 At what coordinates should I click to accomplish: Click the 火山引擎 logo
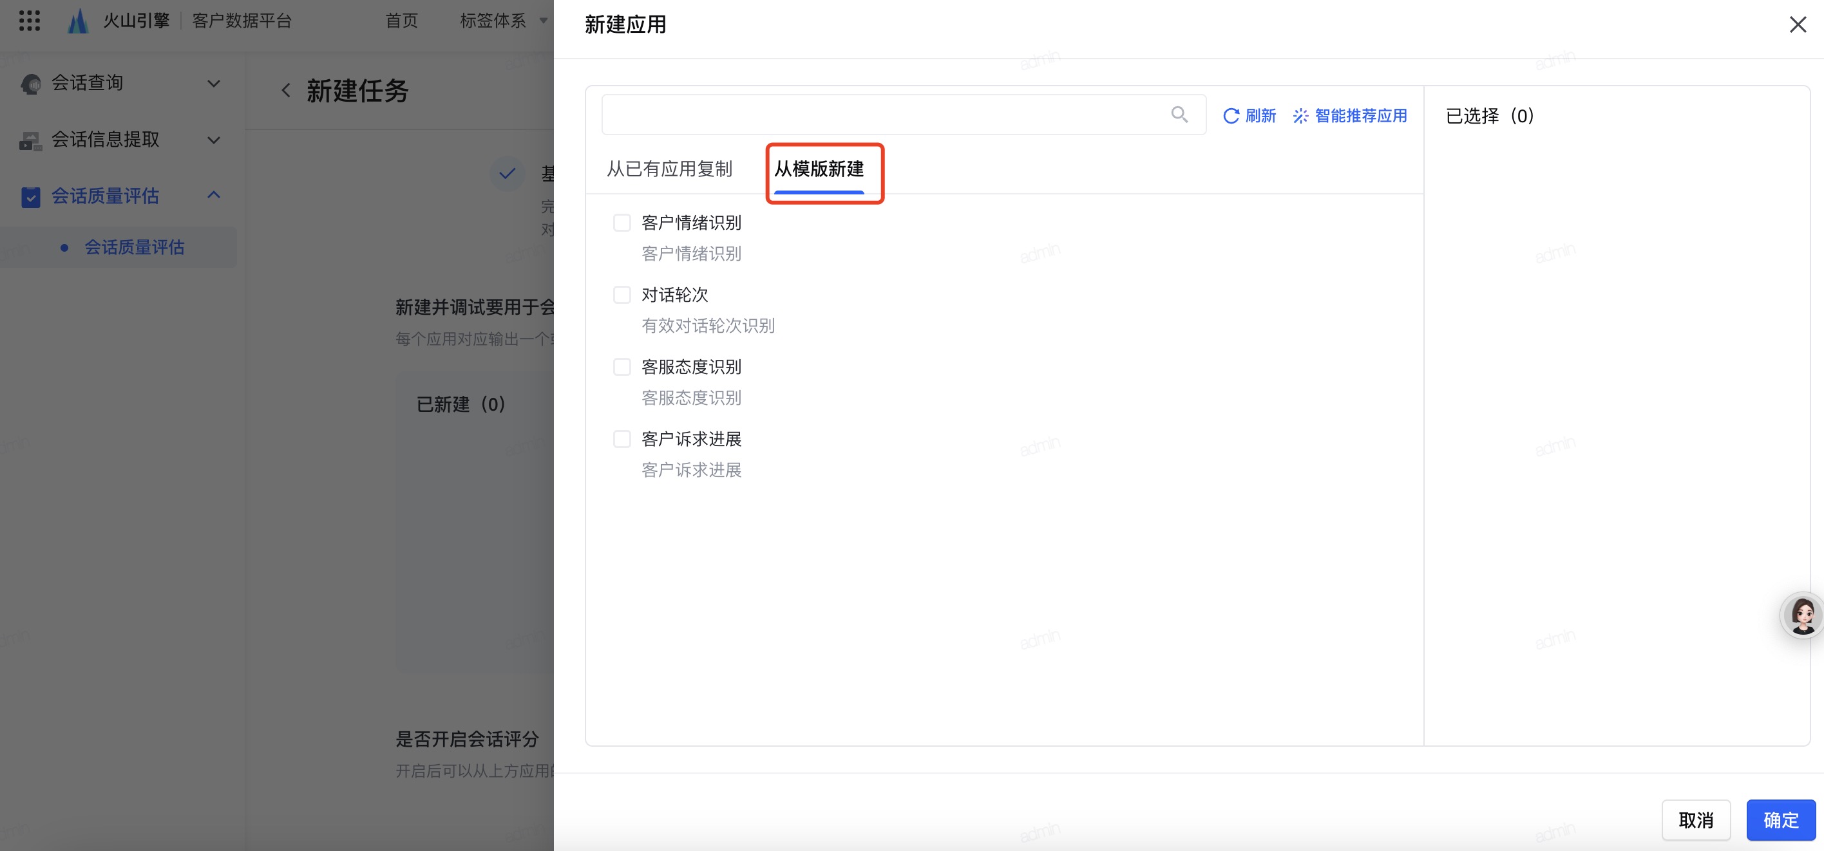[78, 21]
